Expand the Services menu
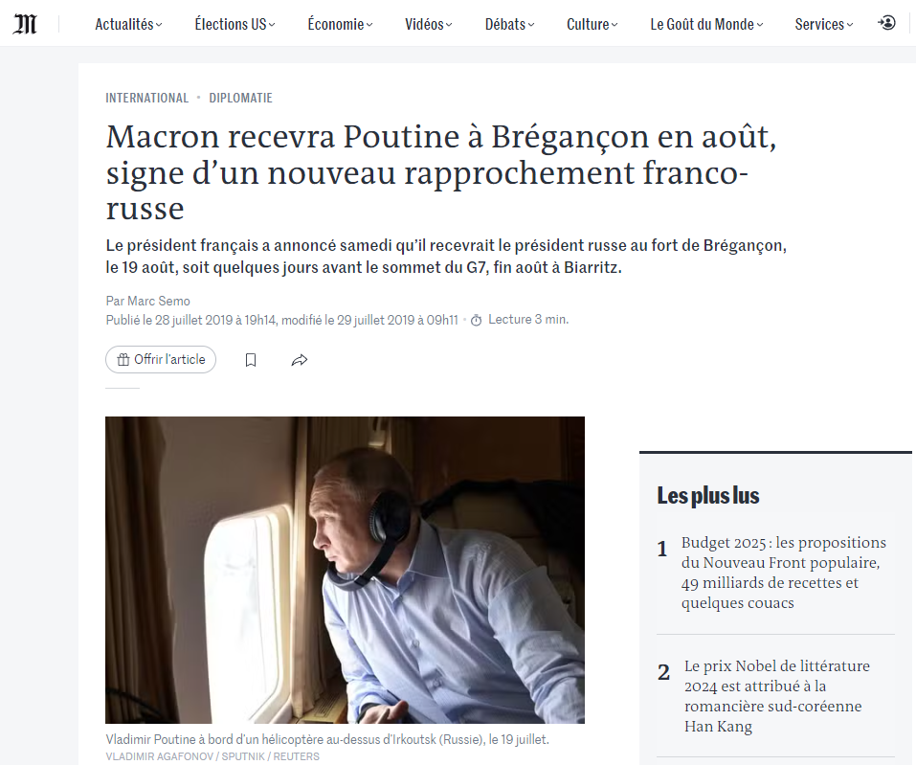Screen dimensions: 916x765 click(x=824, y=25)
